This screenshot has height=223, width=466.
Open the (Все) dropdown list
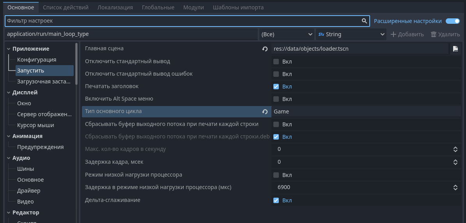(x=287, y=34)
